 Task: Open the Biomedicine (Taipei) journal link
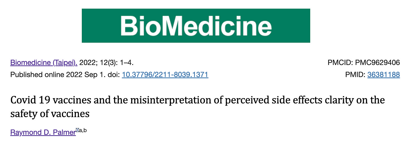pyautogui.click(x=44, y=62)
